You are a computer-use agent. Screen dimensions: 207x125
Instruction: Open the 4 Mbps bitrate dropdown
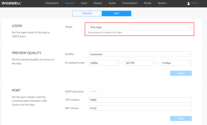[176, 63]
